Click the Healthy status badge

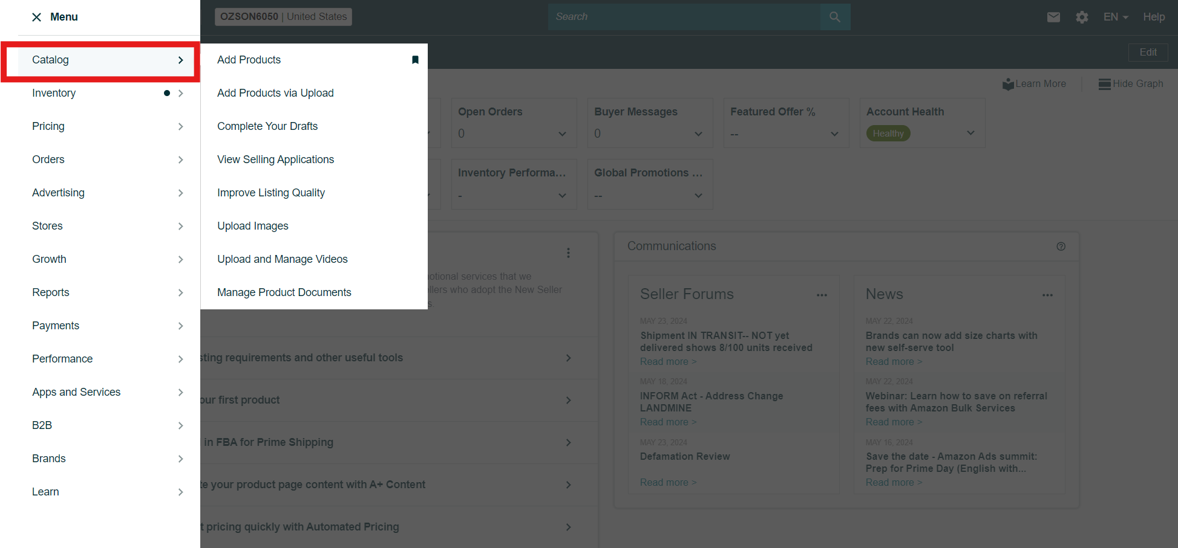click(x=888, y=134)
